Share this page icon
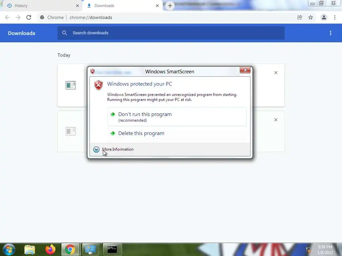The image size is (342, 256). tap(300, 17)
